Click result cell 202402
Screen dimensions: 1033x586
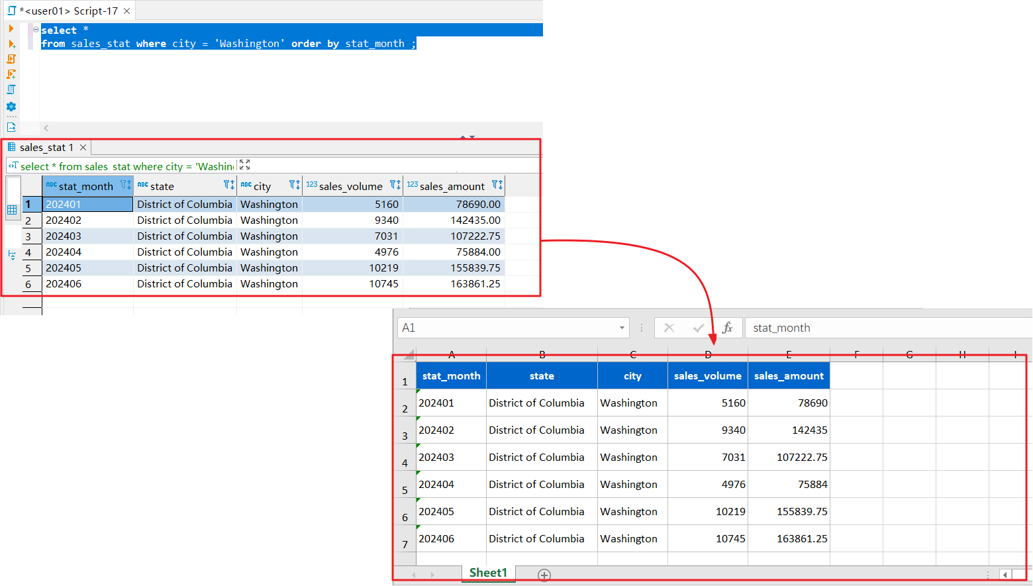(87, 220)
